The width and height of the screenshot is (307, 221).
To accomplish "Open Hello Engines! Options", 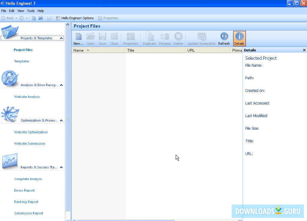I will pos(75,18).
